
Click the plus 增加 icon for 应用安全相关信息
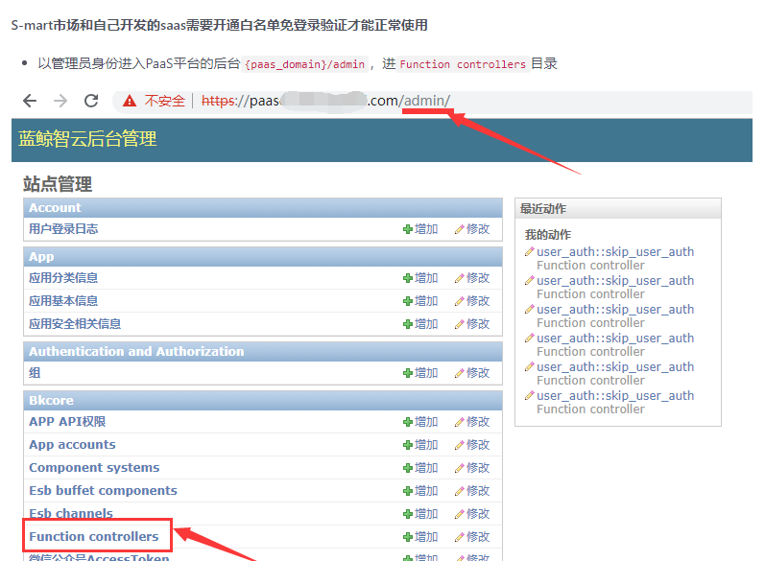click(408, 324)
